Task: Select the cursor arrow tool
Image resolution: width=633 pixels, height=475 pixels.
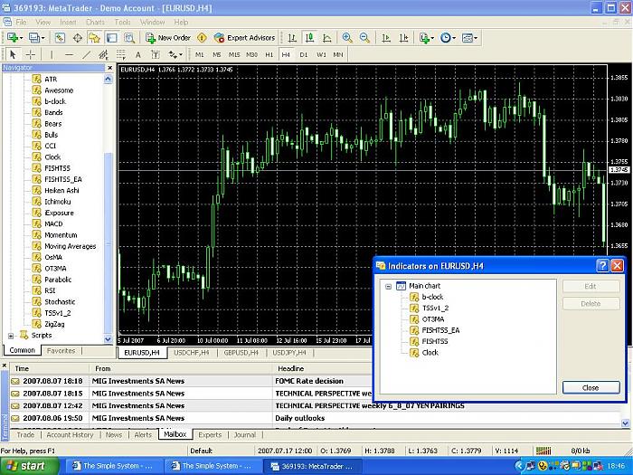Action: coord(13,54)
